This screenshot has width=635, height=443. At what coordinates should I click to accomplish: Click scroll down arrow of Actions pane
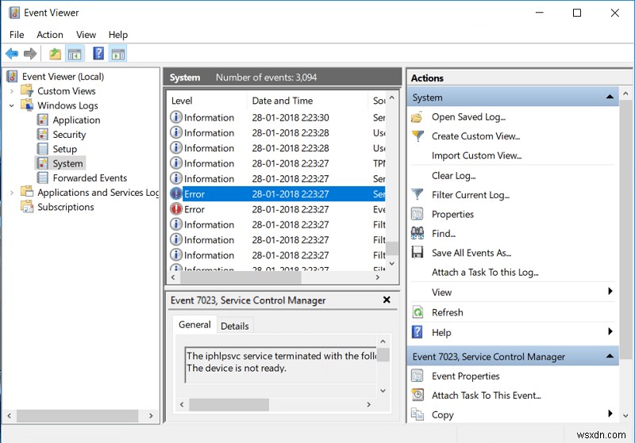625,415
